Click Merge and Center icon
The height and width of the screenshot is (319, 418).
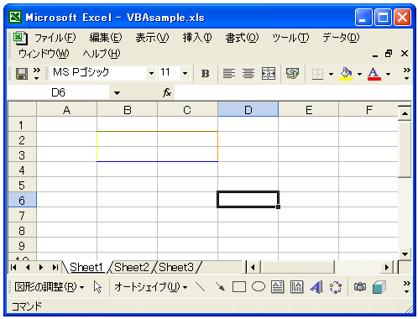coord(269,74)
